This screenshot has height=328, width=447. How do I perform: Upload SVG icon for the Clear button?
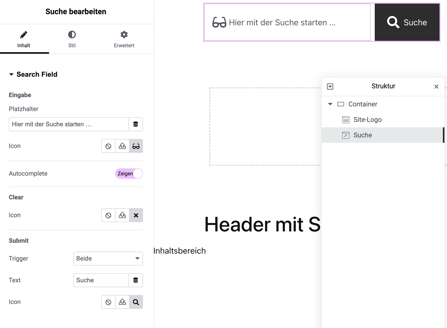[x=122, y=215]
